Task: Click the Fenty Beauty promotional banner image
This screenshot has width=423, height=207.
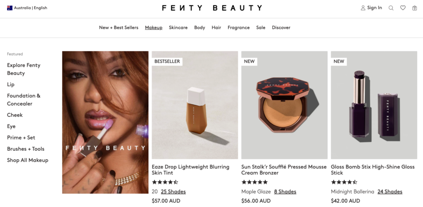Action: tap(105, 122)
